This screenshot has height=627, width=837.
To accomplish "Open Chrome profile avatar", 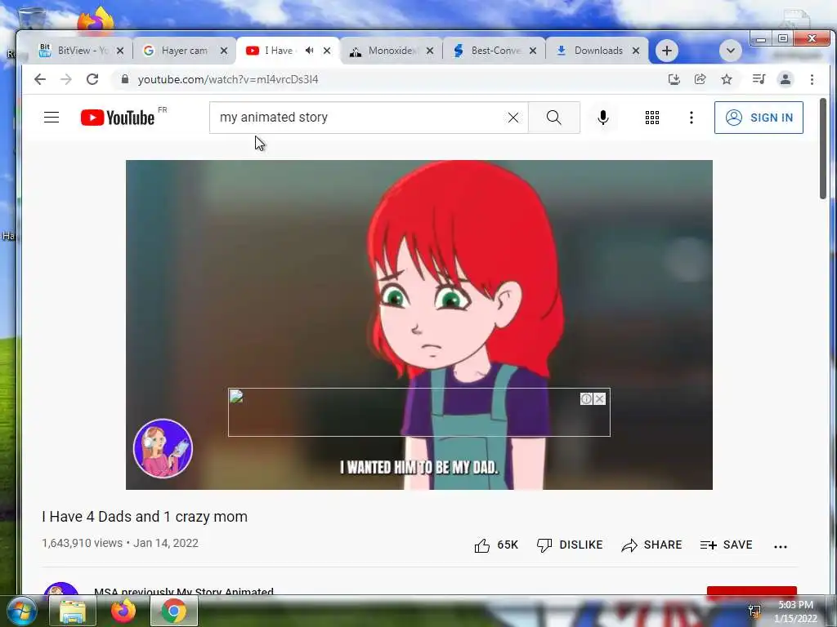I will 786,79.
